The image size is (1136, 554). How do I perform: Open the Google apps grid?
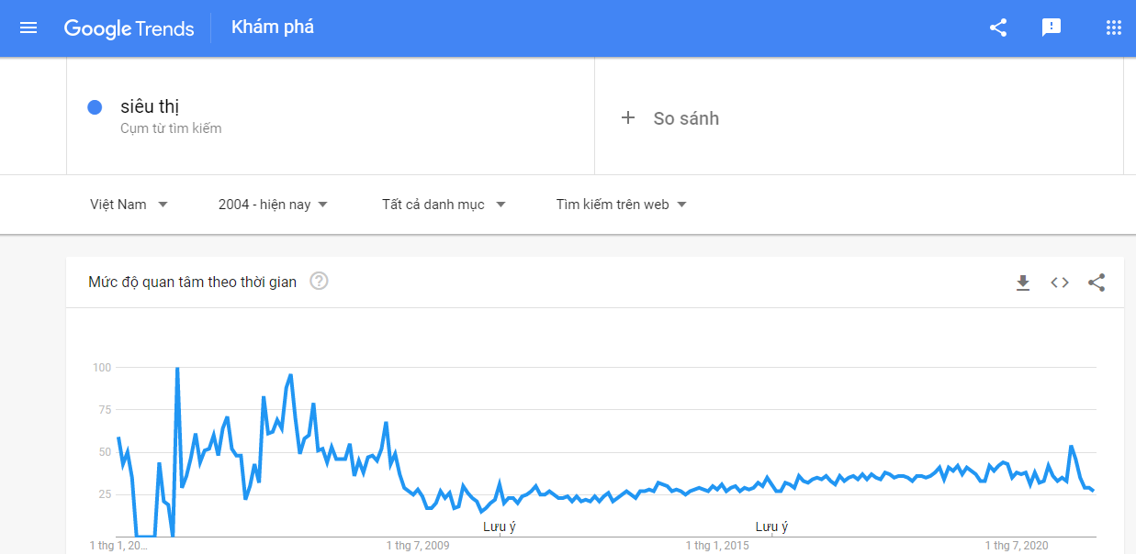(x=1114, y=28)
